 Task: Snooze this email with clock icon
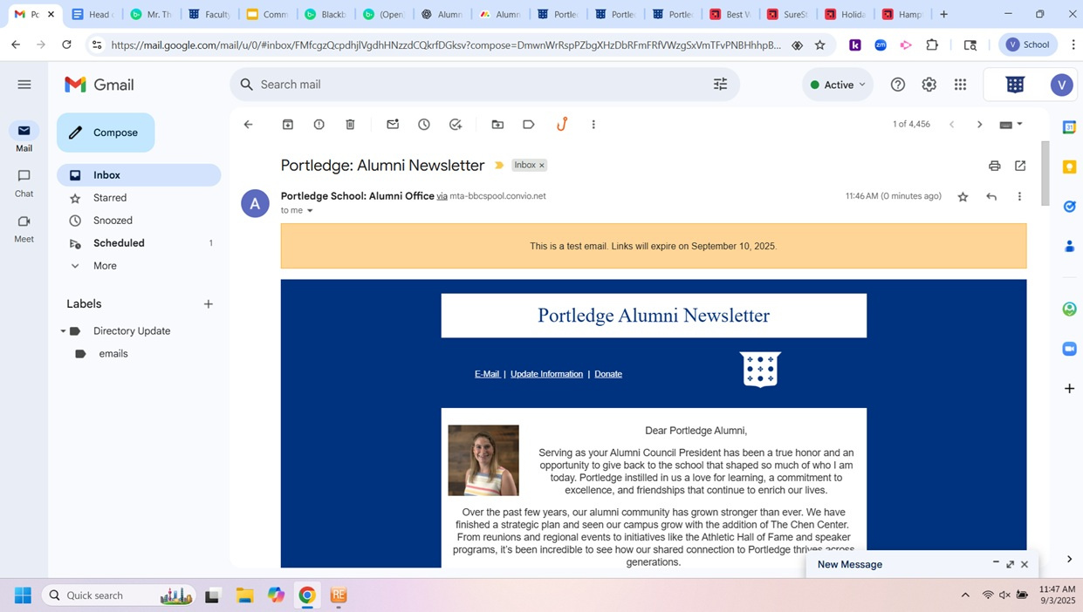click(x=424, y=125)
